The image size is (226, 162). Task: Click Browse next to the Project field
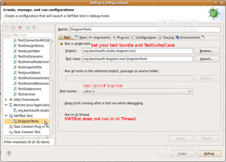coord(207,51)
